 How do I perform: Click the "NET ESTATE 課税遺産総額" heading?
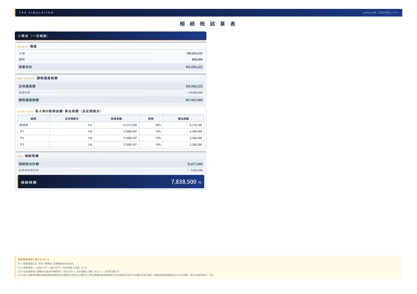click(x=37, y=78)
